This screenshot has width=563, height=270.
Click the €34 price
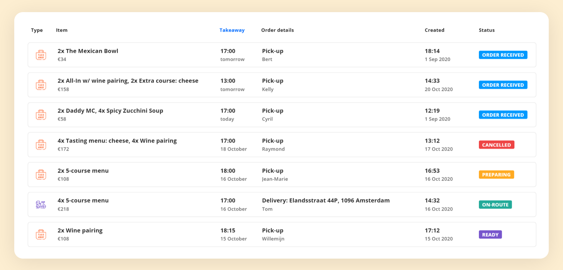point(62,59)
